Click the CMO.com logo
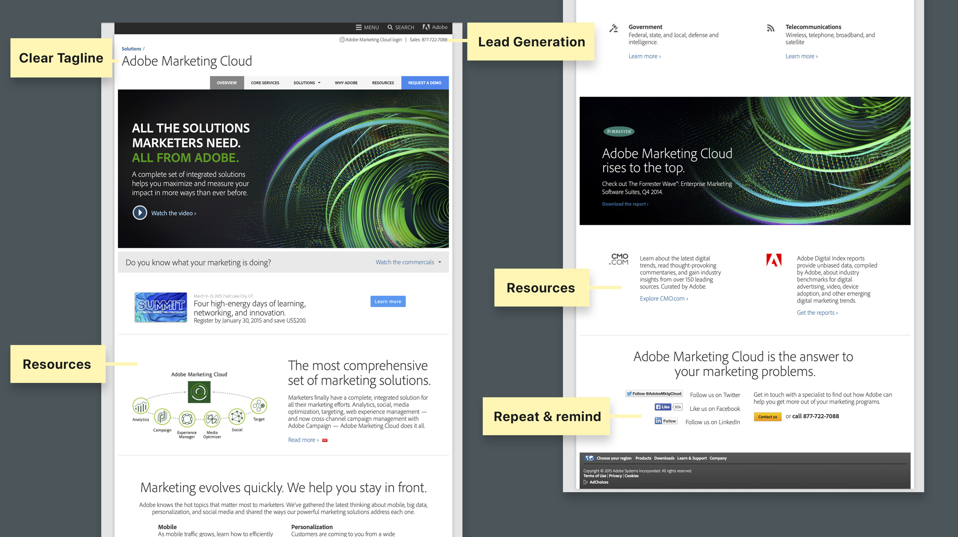Image resolution: width=958 pixels, height=537 pixels. coord(619,260)
